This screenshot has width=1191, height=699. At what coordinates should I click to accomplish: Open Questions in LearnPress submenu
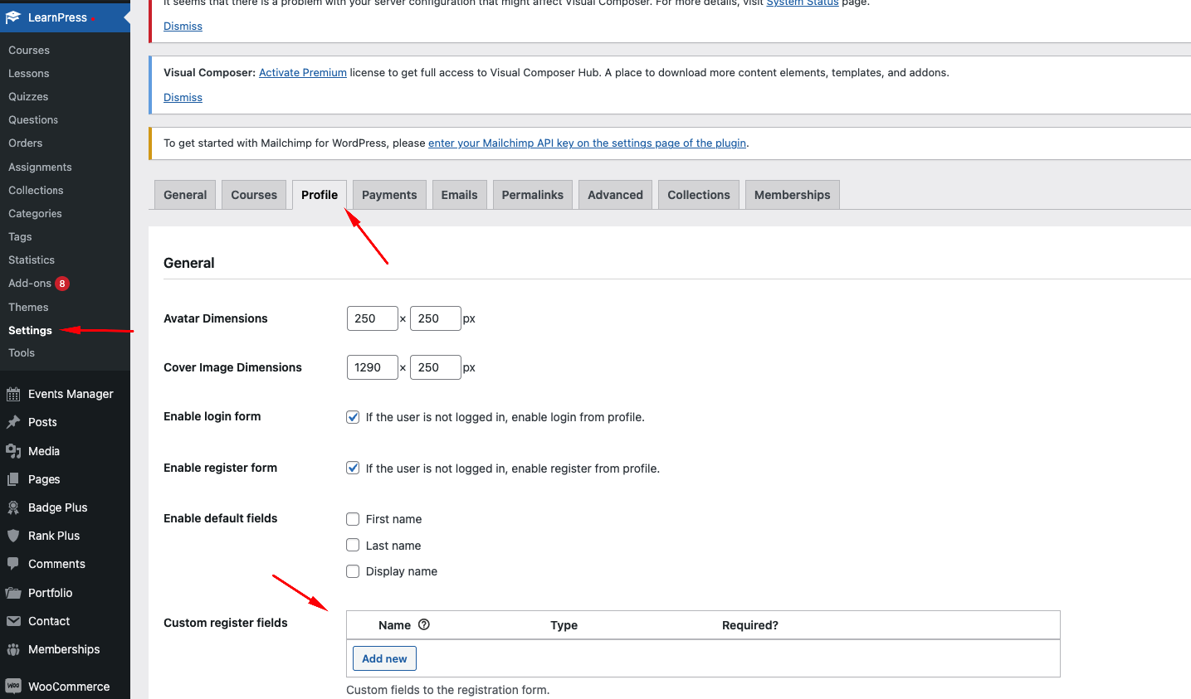coord(33,119)
